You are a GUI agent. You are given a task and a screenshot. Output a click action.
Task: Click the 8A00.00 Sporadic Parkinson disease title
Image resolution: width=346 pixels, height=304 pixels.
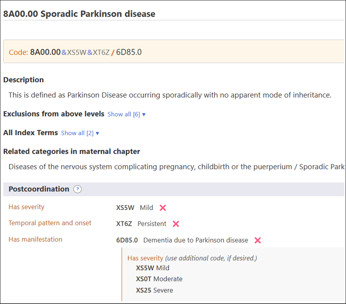click(79, 14)
